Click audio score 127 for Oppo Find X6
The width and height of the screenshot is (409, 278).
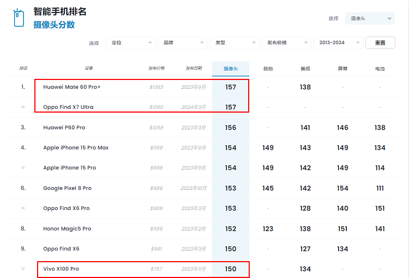(305, 249)
